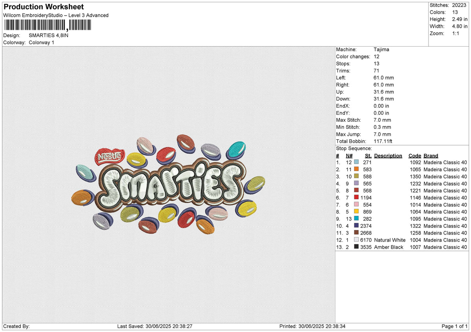Click the Width value '4.80 in'

pos(459,26)
